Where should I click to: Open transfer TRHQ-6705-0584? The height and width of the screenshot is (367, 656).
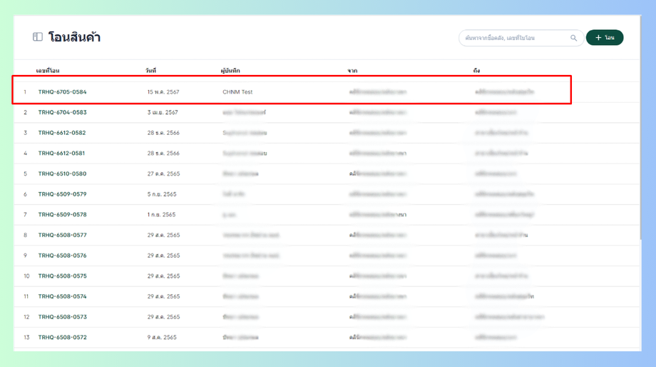tap(62, 91)
